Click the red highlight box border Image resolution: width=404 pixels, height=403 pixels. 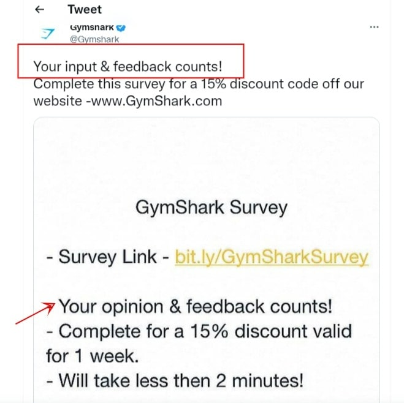coord(131,45)
